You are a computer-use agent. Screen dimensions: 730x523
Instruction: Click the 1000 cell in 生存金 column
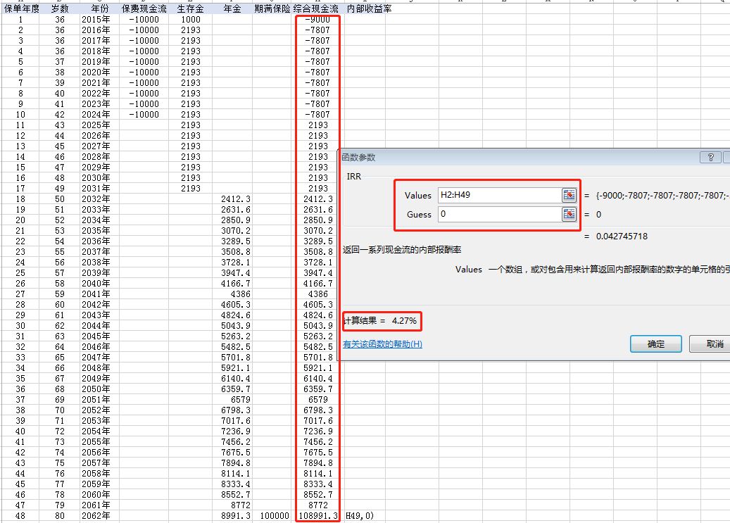click(190, 20)
